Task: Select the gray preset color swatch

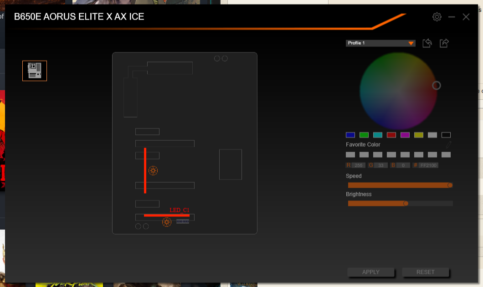Action: [432, 135]
